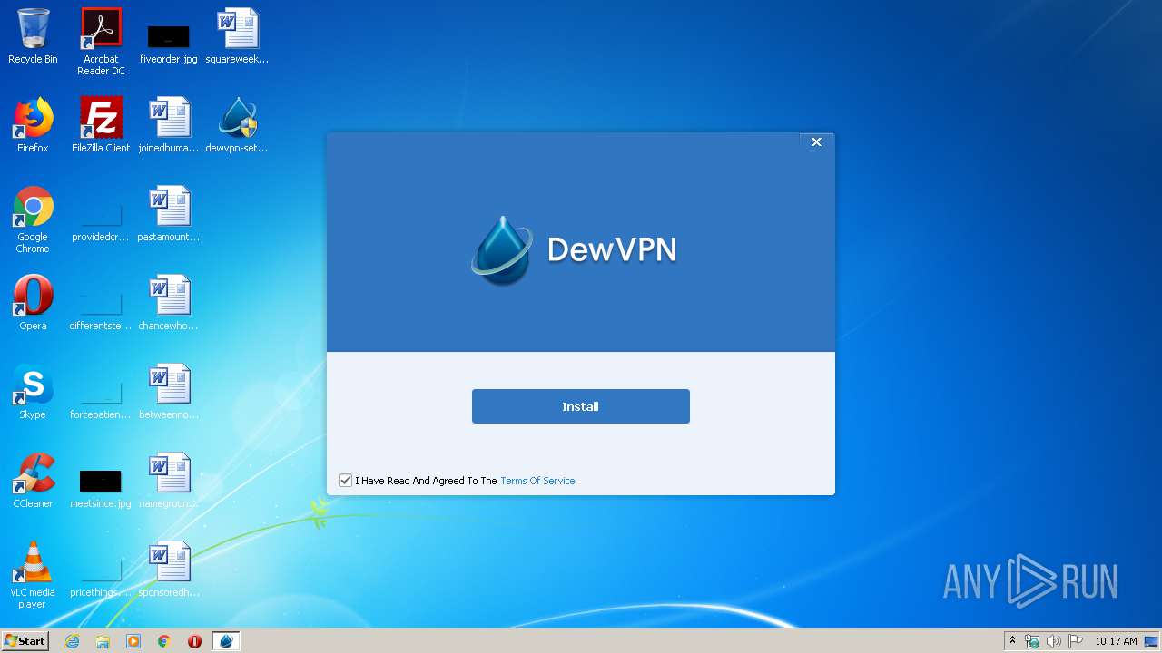Select the dewvpn-setup installer desktop icon

pyautogui.click(x=237, y=125)
